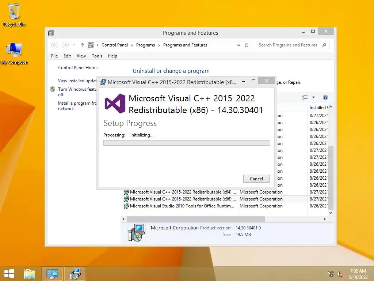Click product version value 14.30.30401.0

[248, 228]
